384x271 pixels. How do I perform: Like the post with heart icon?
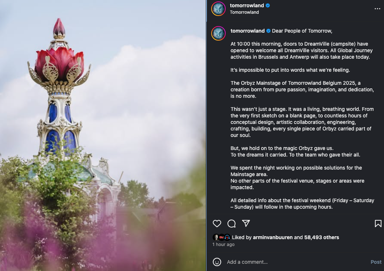(x=217, y=224)
